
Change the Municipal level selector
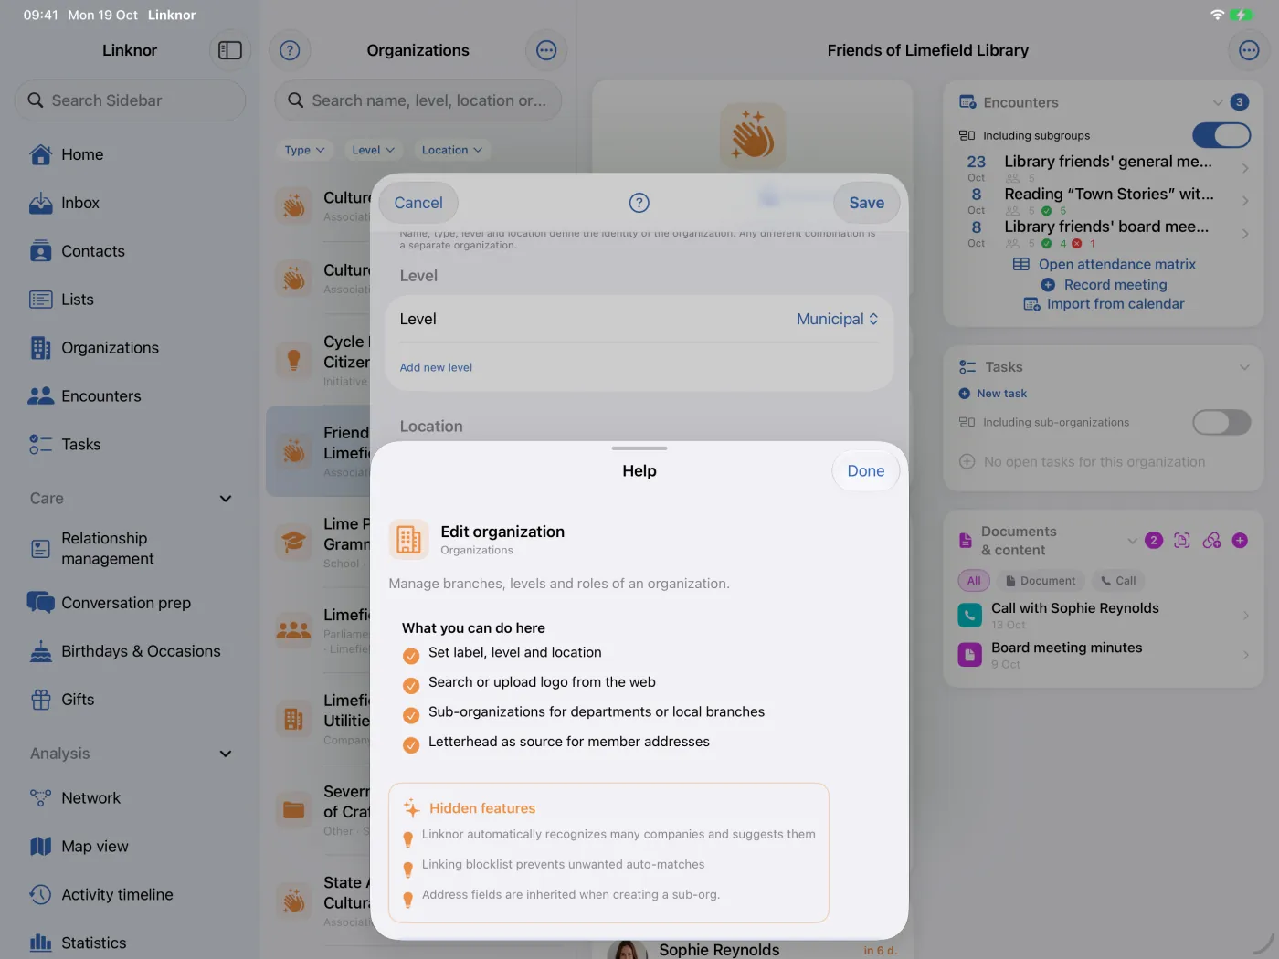pos(837,319)
